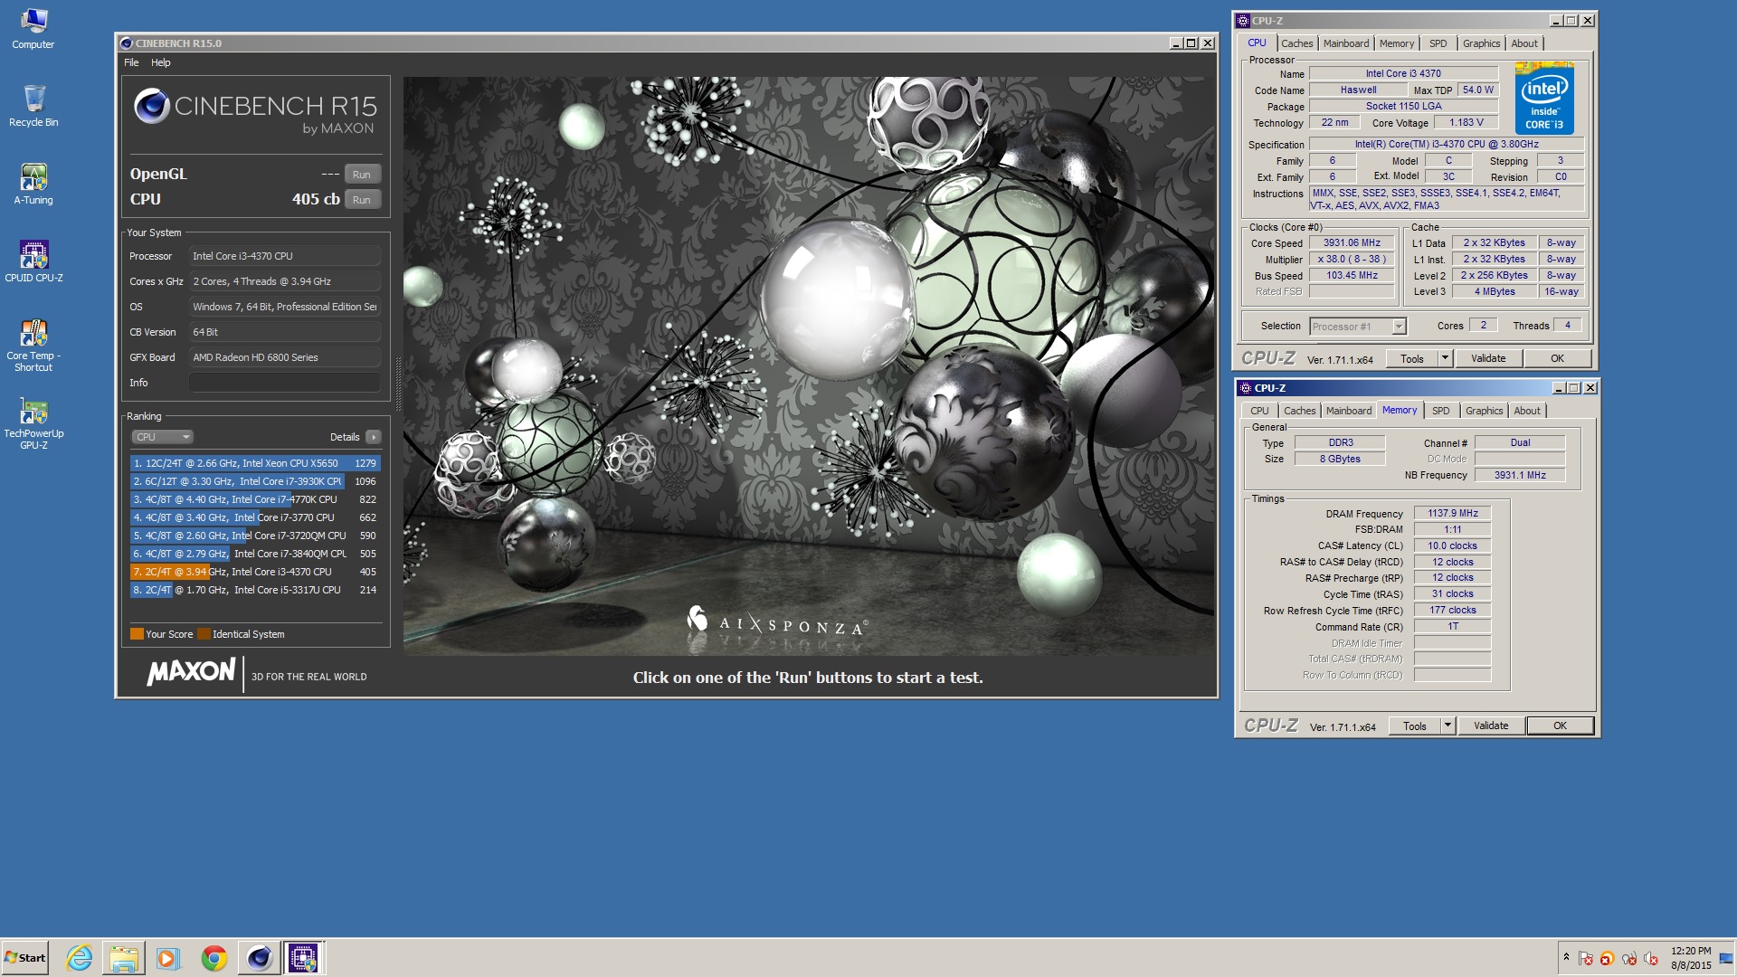Open the Help menu in Cinebench
Screen dimensions: 1737x977
(x=160, y=62)
